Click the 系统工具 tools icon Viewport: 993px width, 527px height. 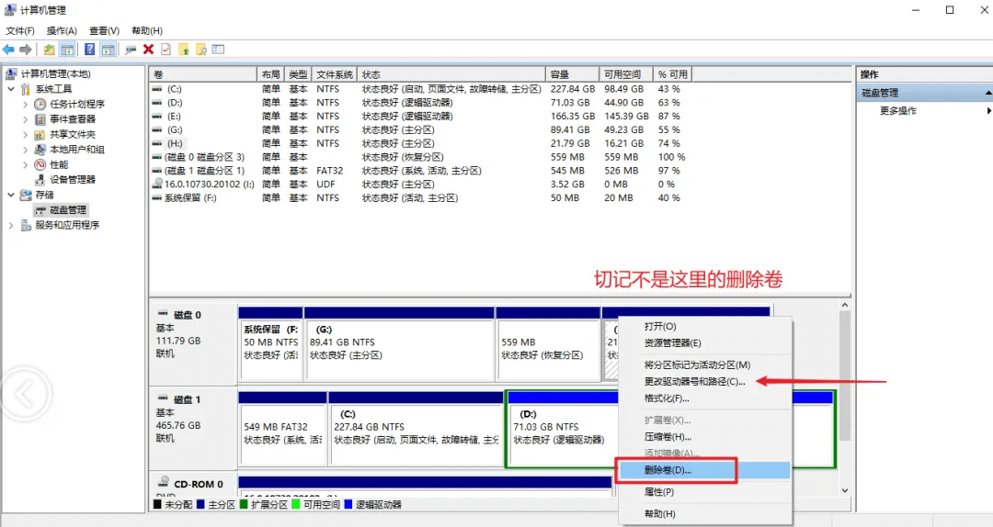tap(26, 89)
